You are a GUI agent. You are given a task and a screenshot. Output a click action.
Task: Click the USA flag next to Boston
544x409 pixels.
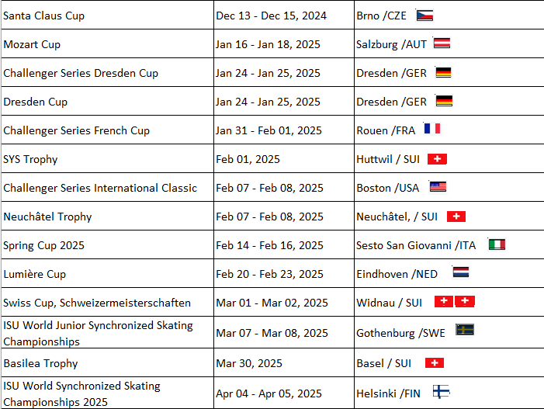click(x=438, y=187)
